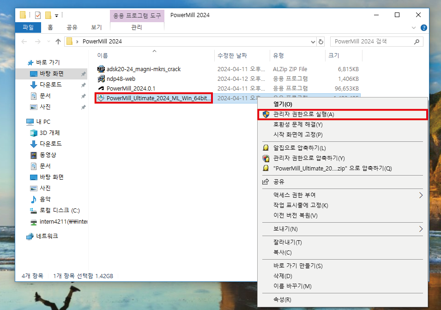
Task: Open 음악 folder under 내 PC
Action: (45, 200)
